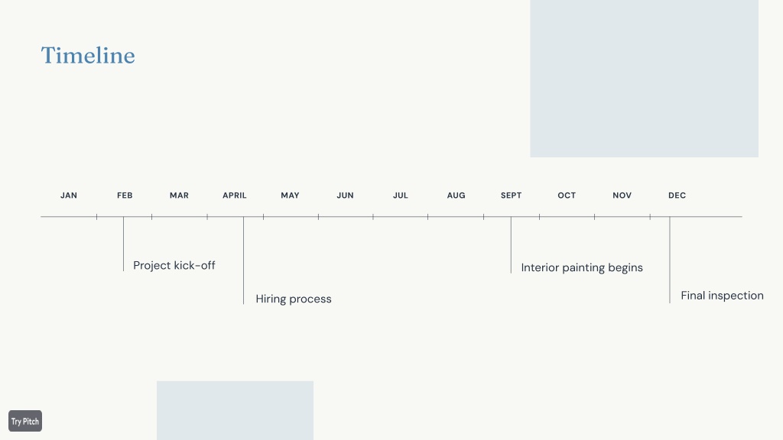Select the SEPT month label
Screen dimensions: 783x440
512,196
